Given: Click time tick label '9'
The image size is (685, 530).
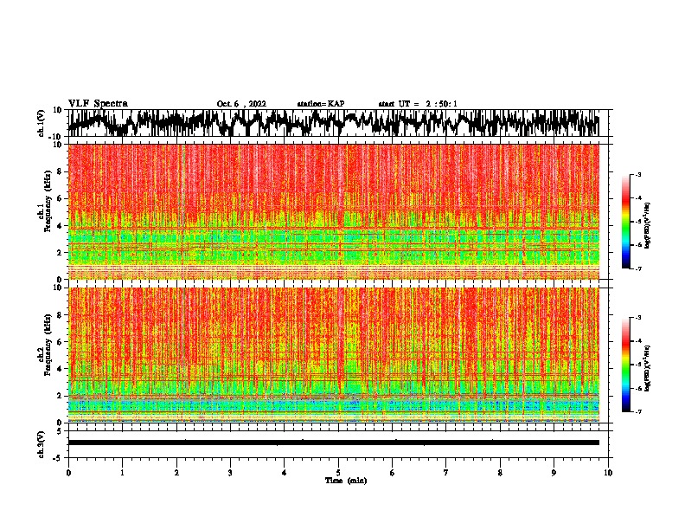Looking at the screenshot, I should [554, 473].
